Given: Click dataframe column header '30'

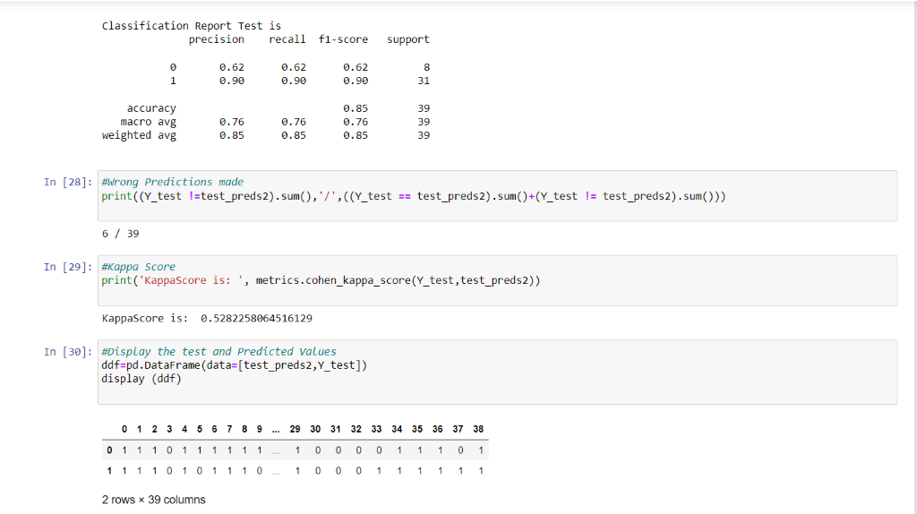Looking at the screenshot, I should [315, 429].
